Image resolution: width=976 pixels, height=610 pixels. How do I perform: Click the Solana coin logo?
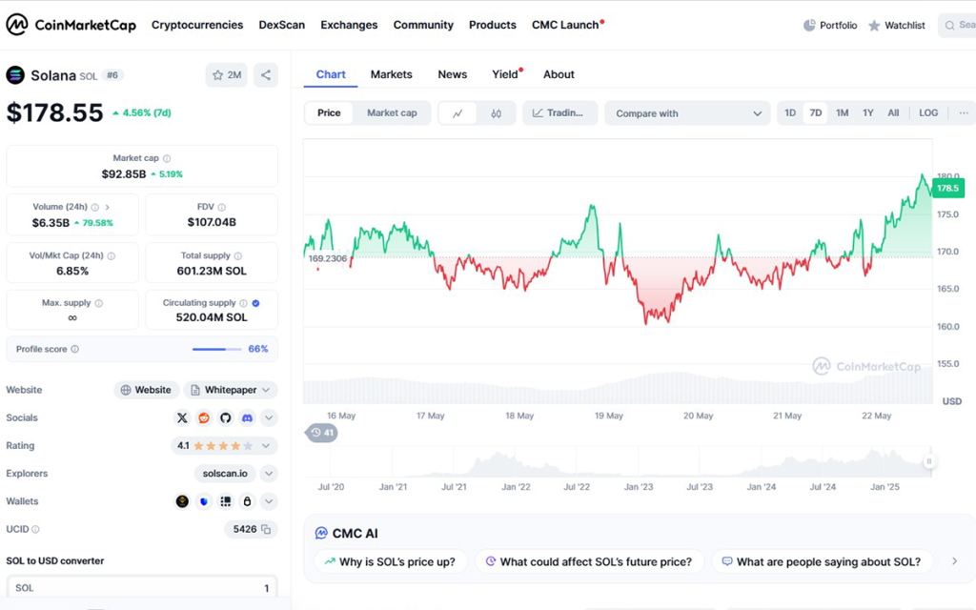tap(15, 75)
